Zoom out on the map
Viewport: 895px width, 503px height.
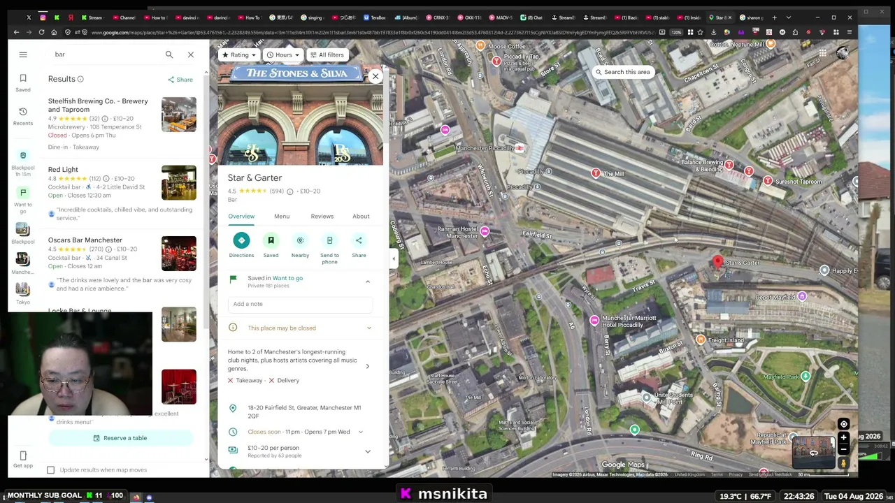[x=843, y=449]
